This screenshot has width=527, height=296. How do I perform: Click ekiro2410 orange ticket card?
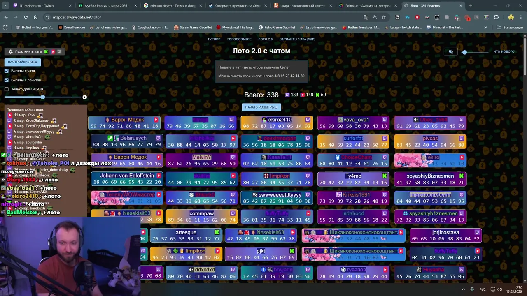tap(277, 123)
